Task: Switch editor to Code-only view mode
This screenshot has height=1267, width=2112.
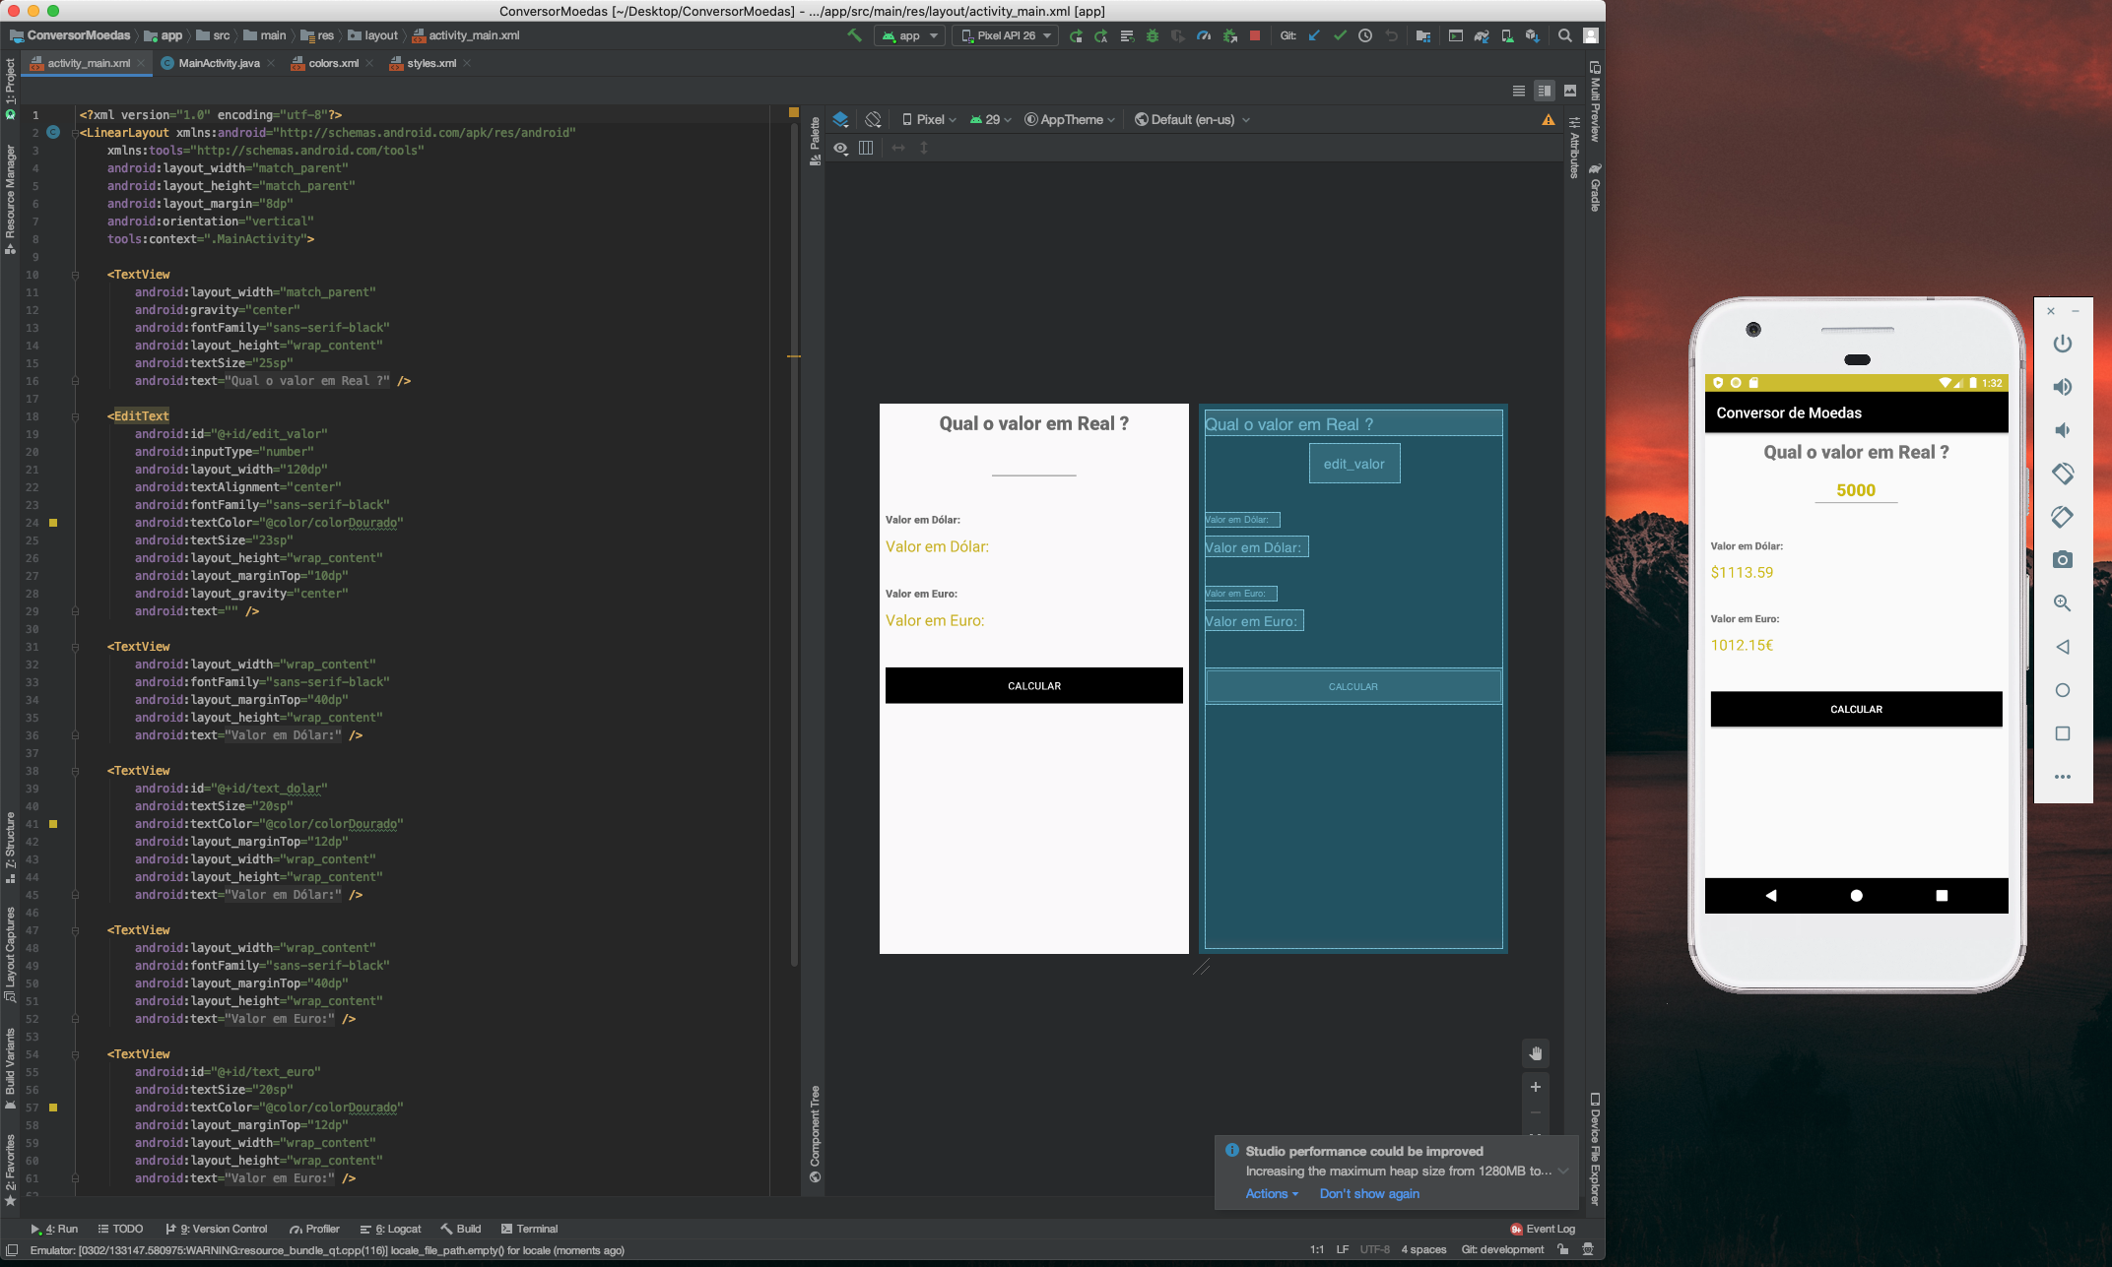Action: click(1518, 91)
